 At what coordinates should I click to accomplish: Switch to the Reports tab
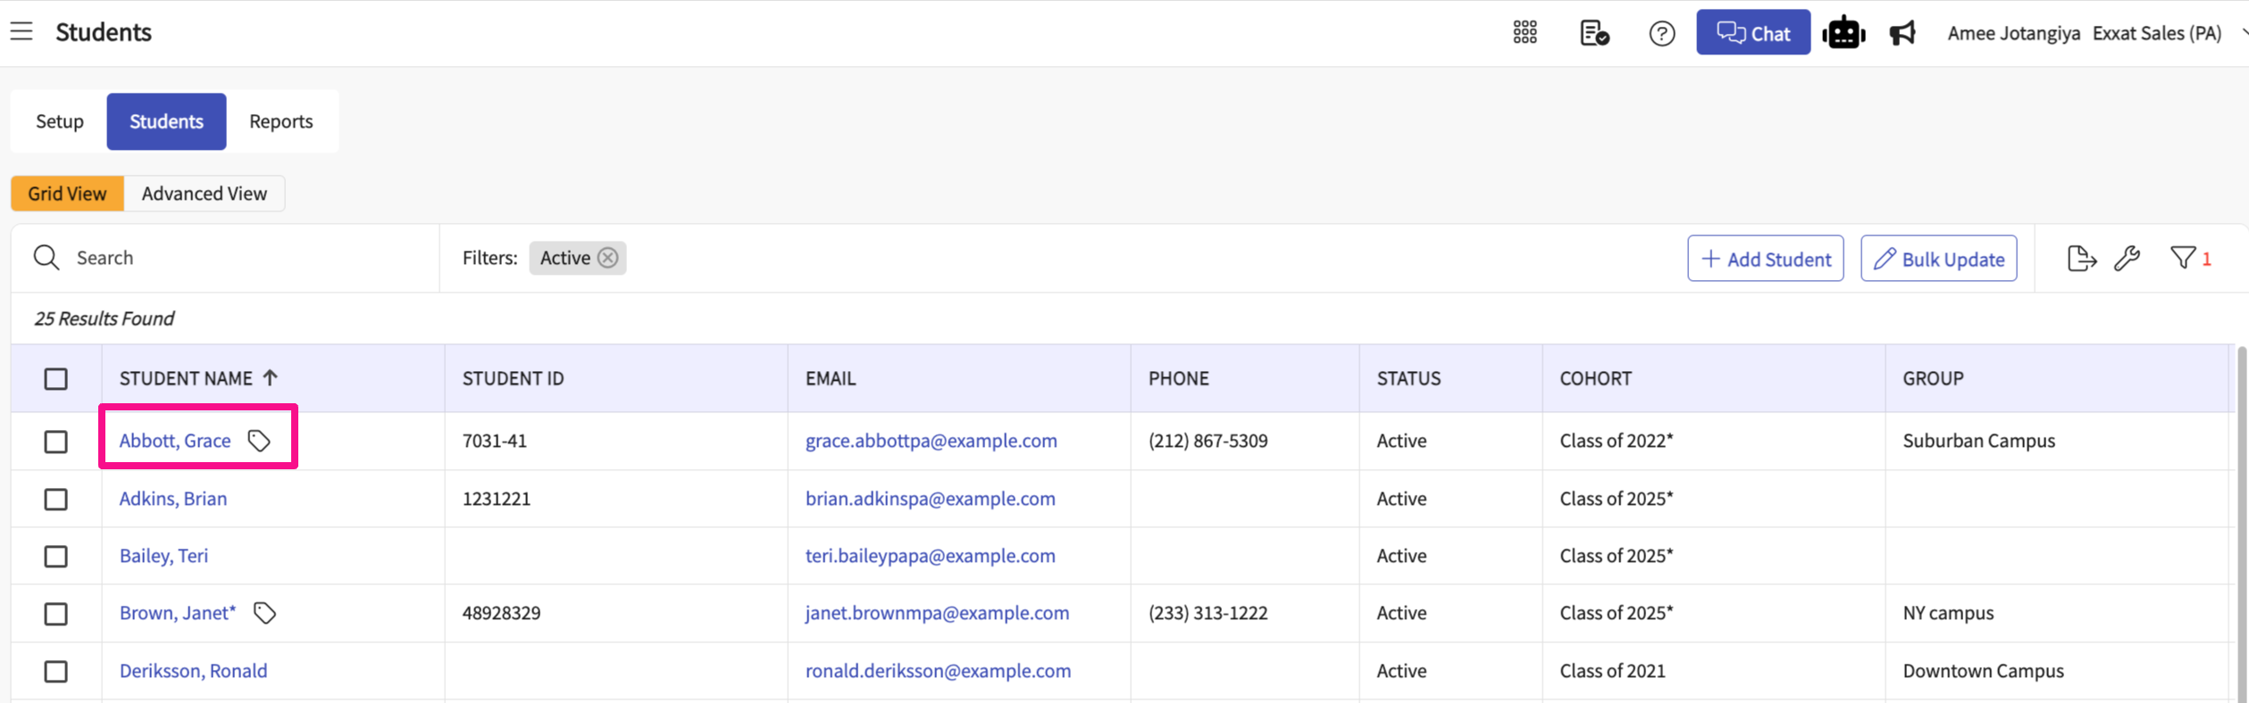pyautogui.click(x=280, y=121)
